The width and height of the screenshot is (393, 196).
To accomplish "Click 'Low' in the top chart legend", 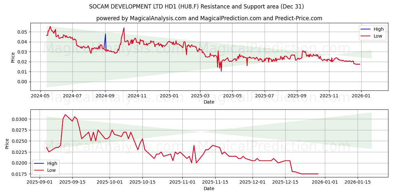I will click(x=378, y=36).
